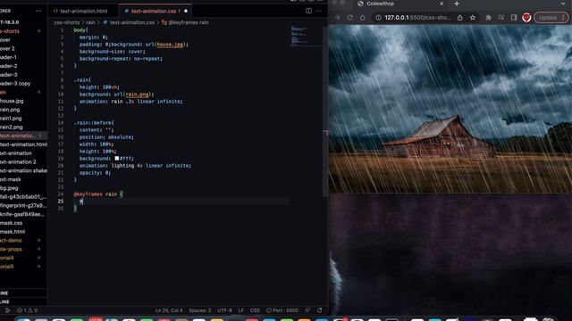Click the site information icon in address bar

point(379,18)
